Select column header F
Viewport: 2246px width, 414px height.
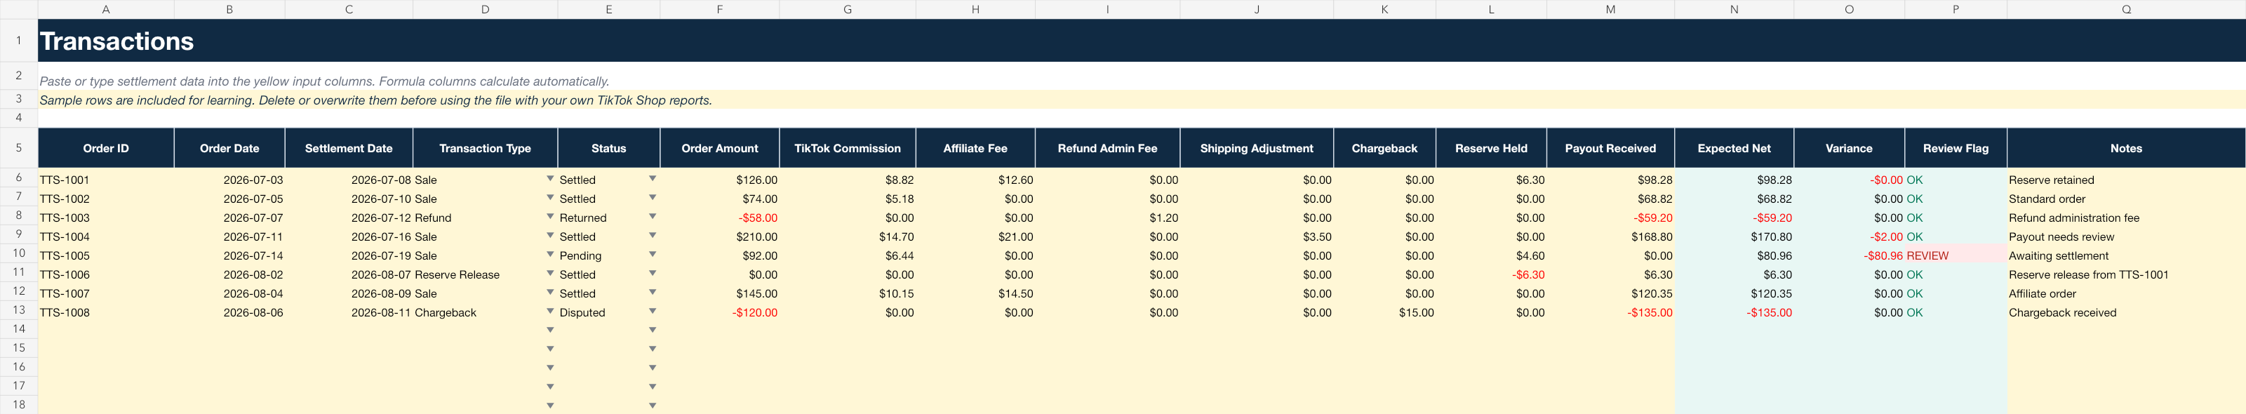[x=719, y=8]
